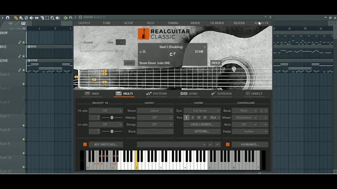Image resolution: width=337 pixels, height=189 pixels.
Task: Toggle the HOLD button
Action: click(x=216, y=63)
